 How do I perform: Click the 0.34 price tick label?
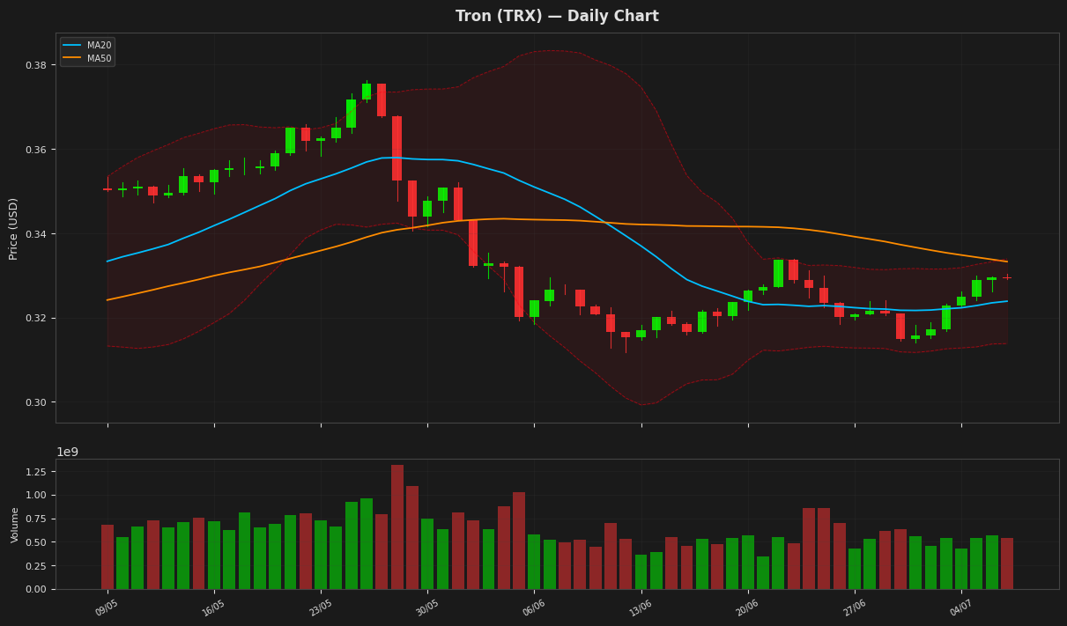click(37, 234)
